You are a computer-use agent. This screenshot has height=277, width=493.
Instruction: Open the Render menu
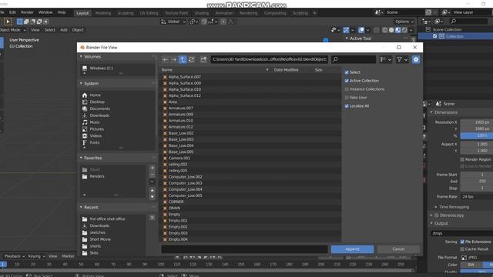[28, 12]
